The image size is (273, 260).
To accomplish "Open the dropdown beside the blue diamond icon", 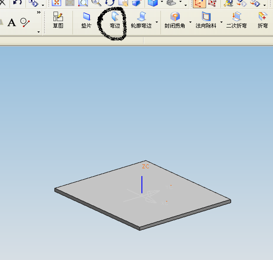I will 43,5.
